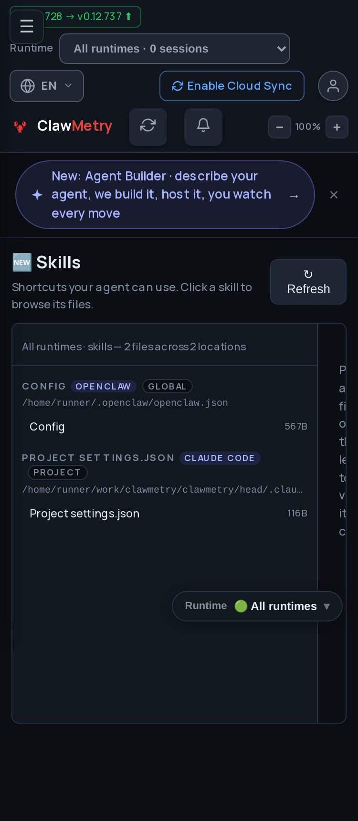Zoom in with the plus button

point(337,127)
